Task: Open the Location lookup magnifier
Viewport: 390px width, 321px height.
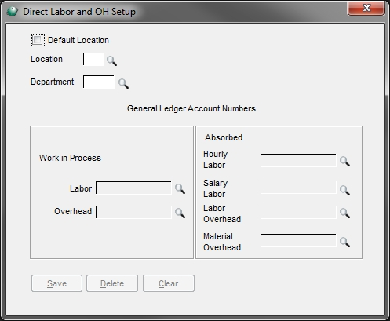Action: (x=111, y=60)
